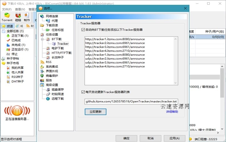
Task: Open advanced settings icon
Action: pos(42,85)
